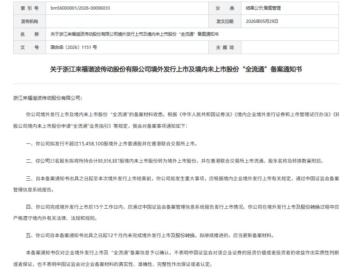
Task: Select index number bm56000001/2026-00006033
Action: tap(80, 8)
